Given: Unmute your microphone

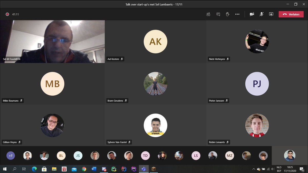Looking at the screenshot, I should [261, 14].
